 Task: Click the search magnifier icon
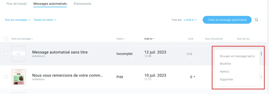(x=256, y=20)
